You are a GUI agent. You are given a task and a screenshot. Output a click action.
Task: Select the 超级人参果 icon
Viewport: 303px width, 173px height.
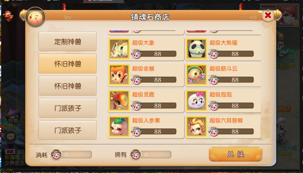coord(119,126)
